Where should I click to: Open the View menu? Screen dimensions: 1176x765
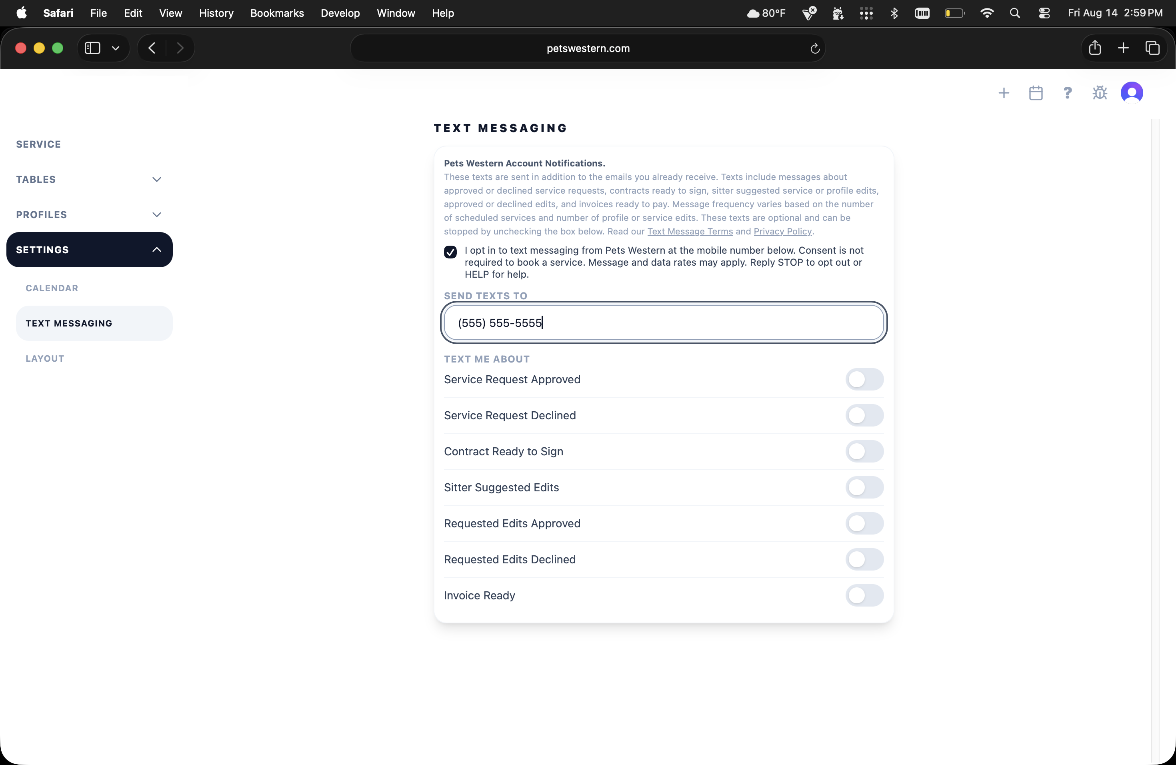coord(170,13)
